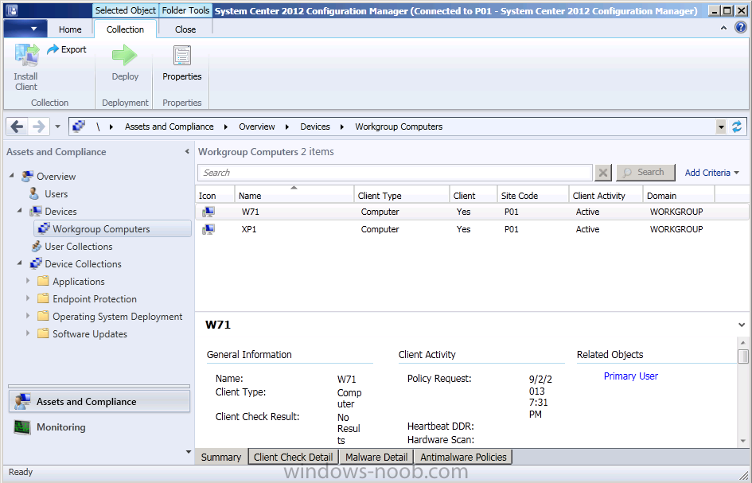
Task: Click the Devices breadcrumb segment
Action: [315, 127]
